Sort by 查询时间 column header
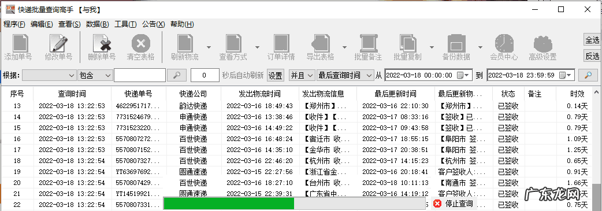Screen dimensions: 602x211 click(72, 94)
